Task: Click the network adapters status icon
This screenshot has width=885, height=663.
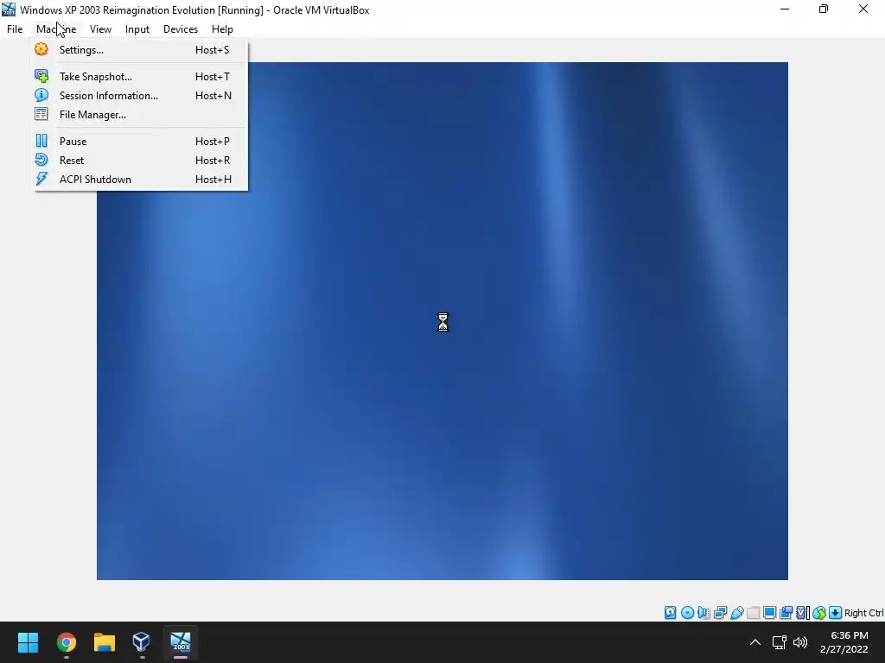Action: pos(720,613)
